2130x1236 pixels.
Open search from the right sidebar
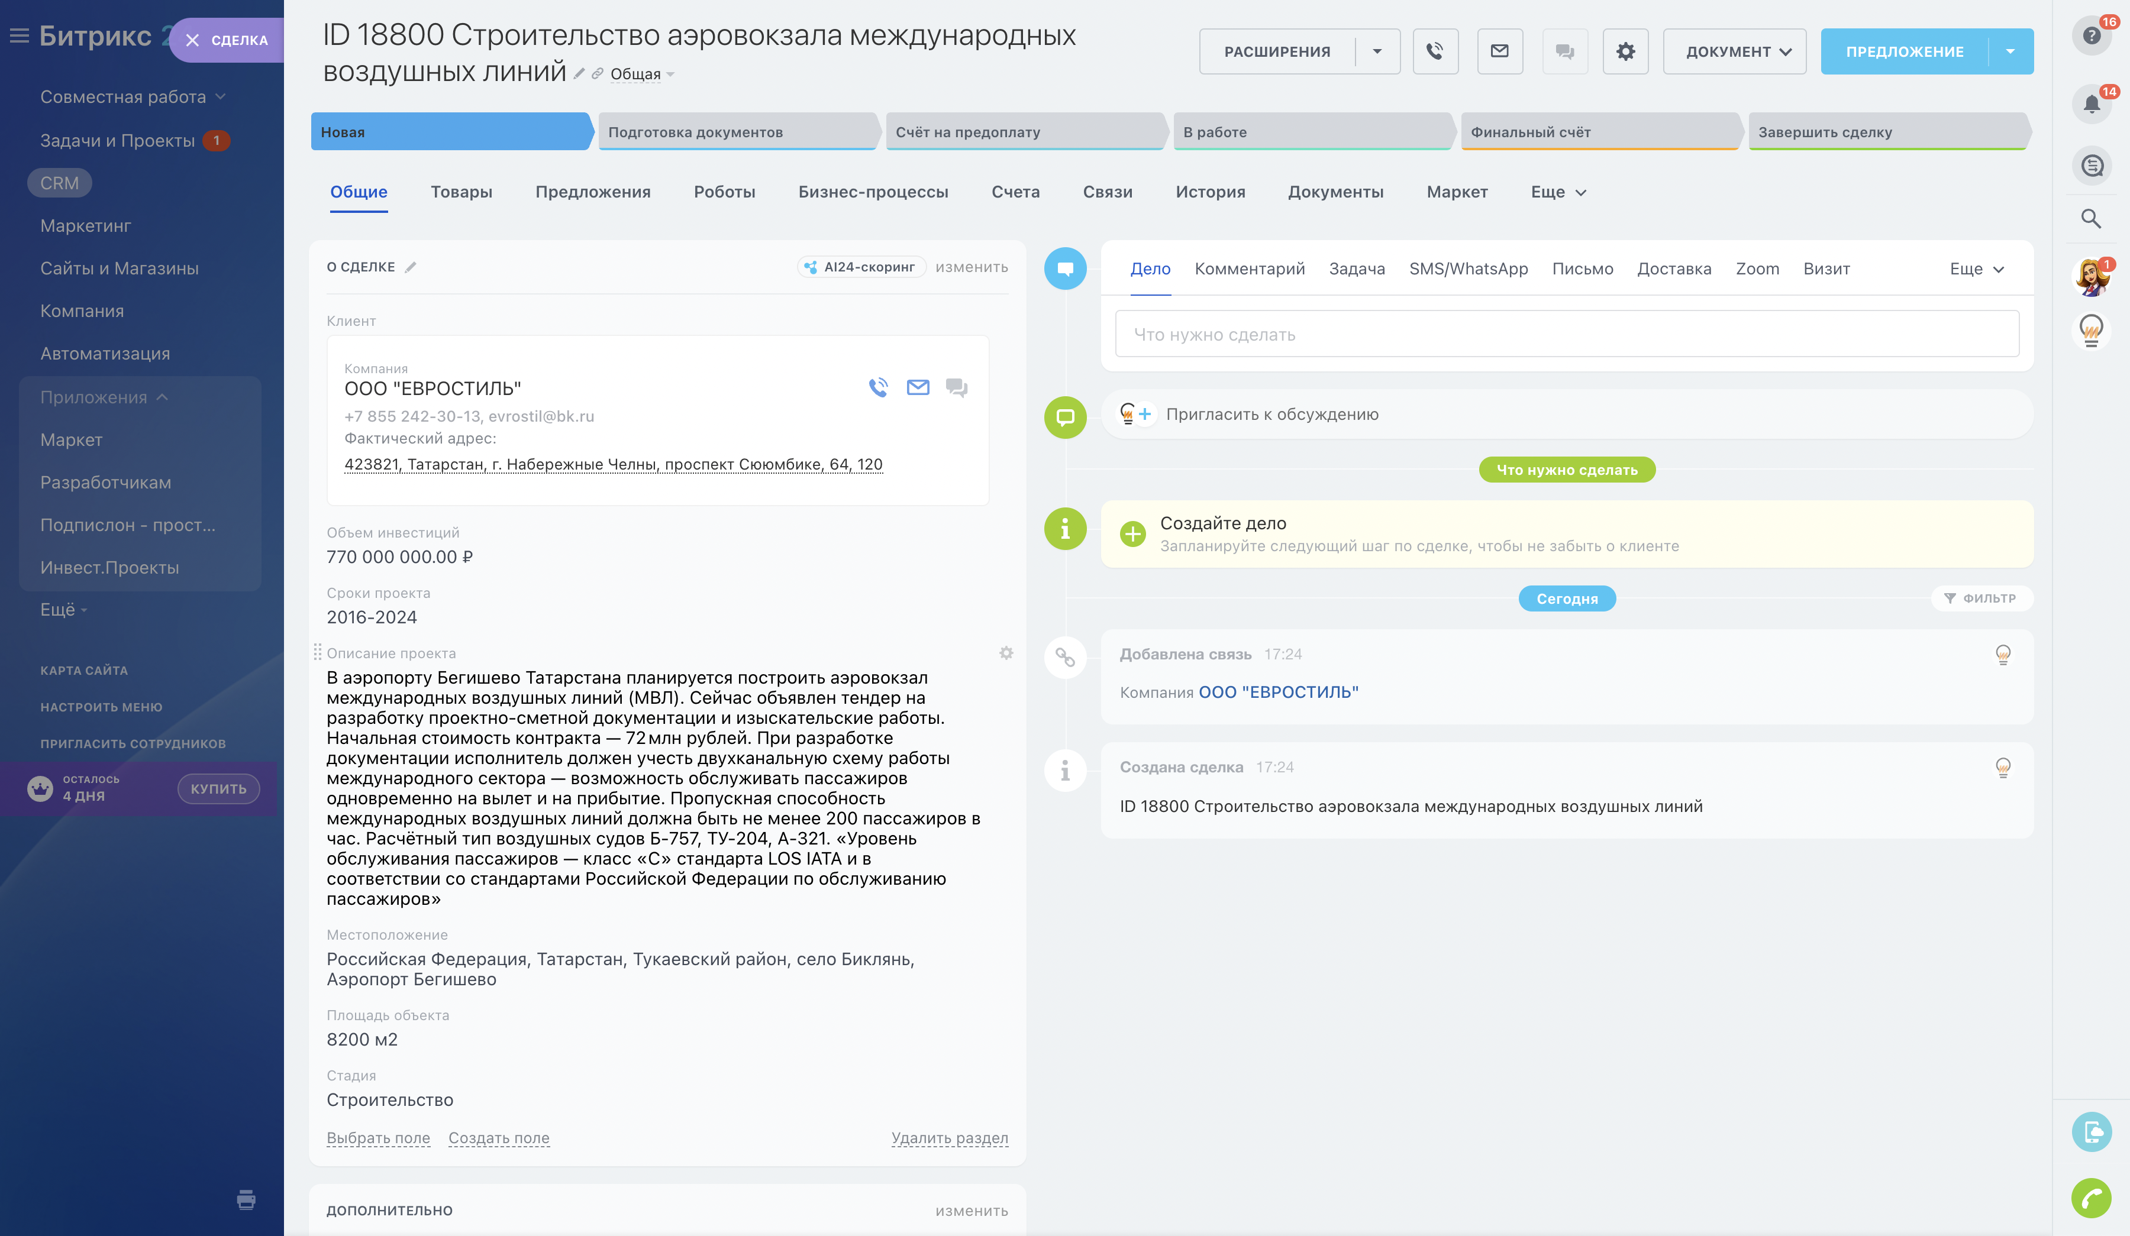(x=2093, y=219)
